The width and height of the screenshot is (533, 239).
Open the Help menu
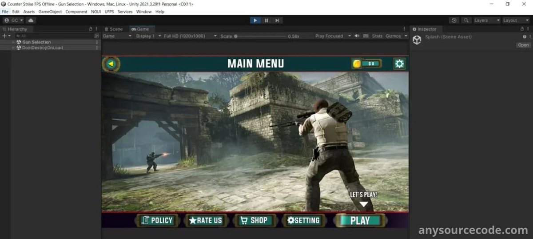[x=160, y=12]
